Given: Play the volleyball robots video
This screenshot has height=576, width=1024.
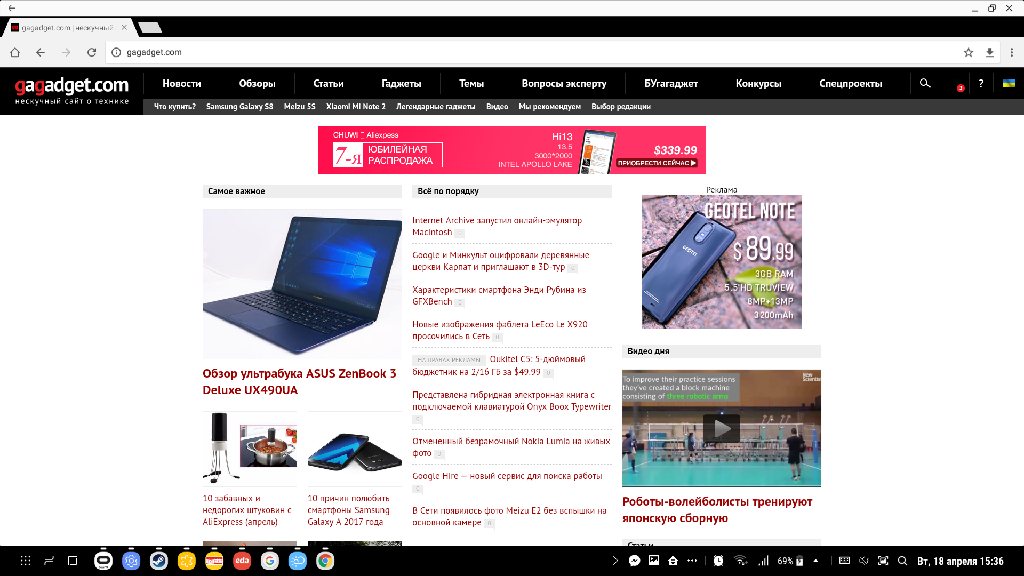Looking at the screenshot, I should pyautogui.click(x=722, y=428).
